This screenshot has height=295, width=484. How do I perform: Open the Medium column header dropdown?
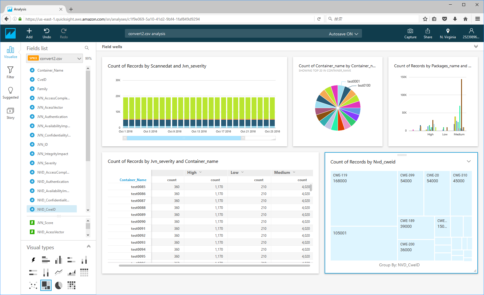(294, 172)
